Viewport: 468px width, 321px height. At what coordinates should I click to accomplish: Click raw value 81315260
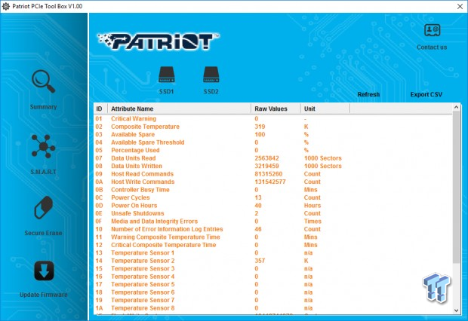pyautogui.click(x=268, y=174)
